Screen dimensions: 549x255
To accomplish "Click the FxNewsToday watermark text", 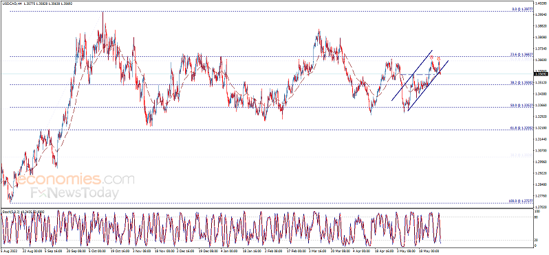I will click(x=75, y=193).
